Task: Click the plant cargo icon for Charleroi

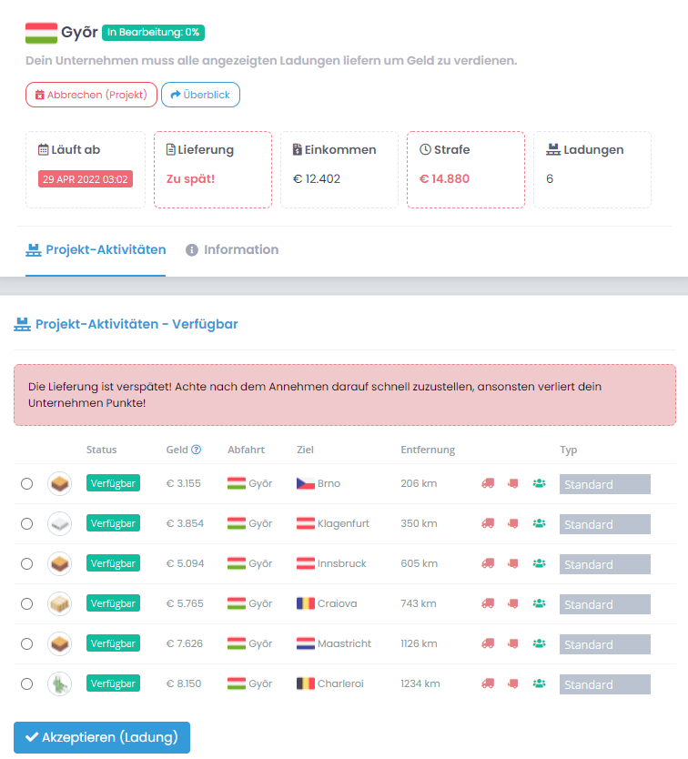Action: click(x=59, y=683)
